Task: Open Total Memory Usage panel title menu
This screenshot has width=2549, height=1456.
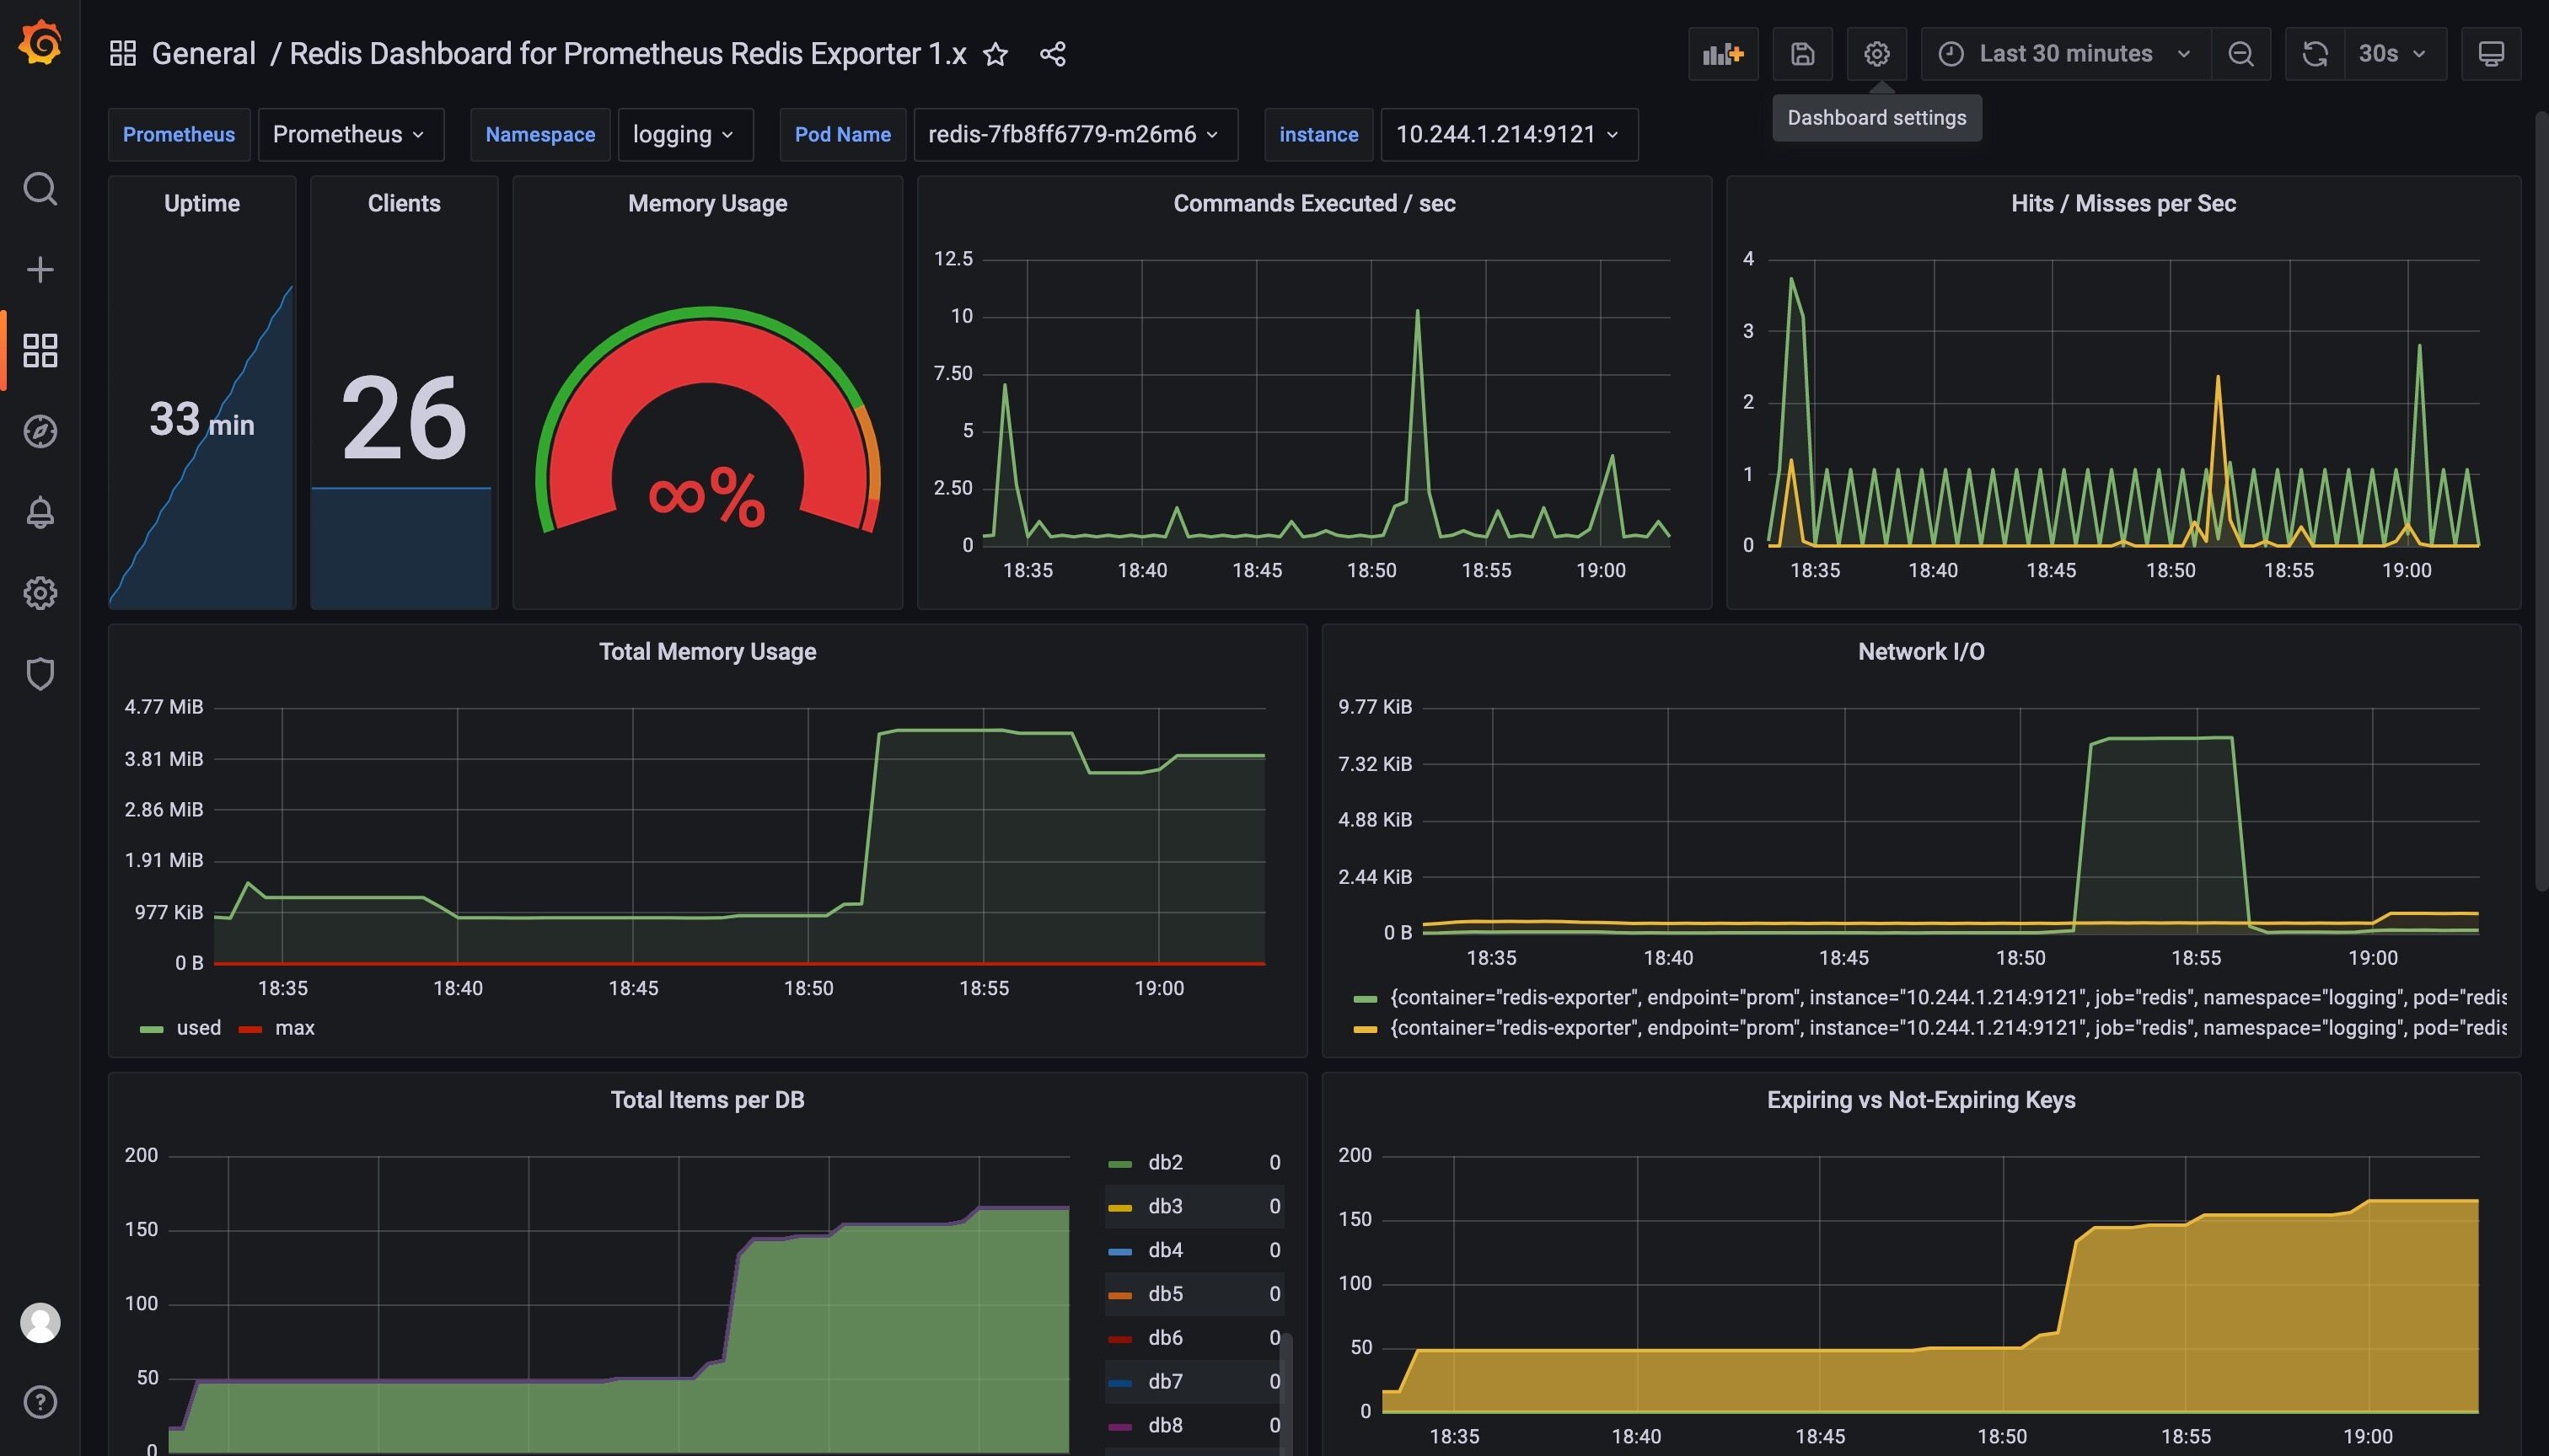Action: coord(707,651)
